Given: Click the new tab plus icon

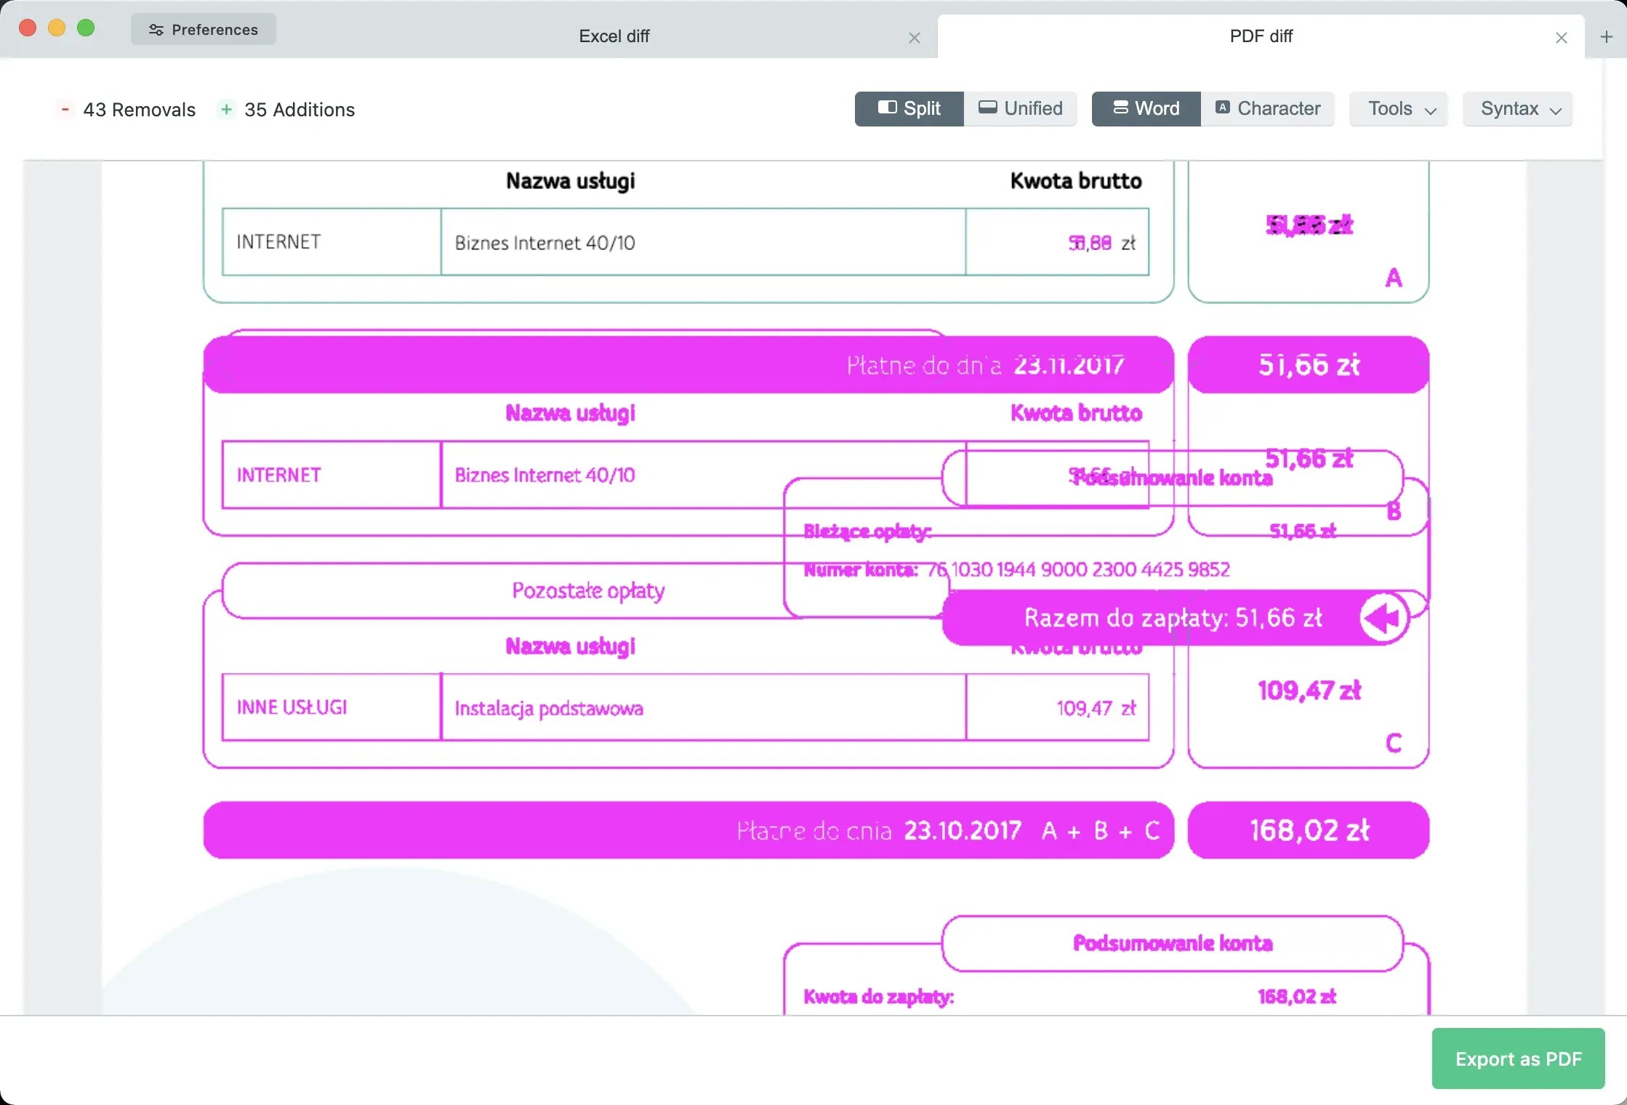Looking at the screenshot, I should [1607, 36].
